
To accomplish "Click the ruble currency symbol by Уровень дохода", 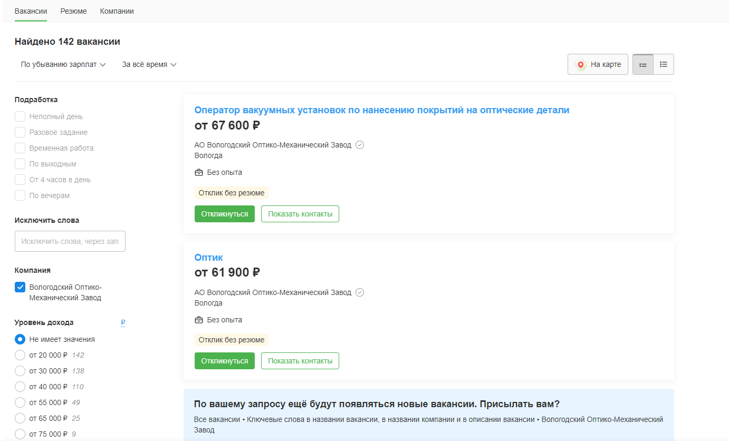I will pyautogui.click(x=123, y=322).
